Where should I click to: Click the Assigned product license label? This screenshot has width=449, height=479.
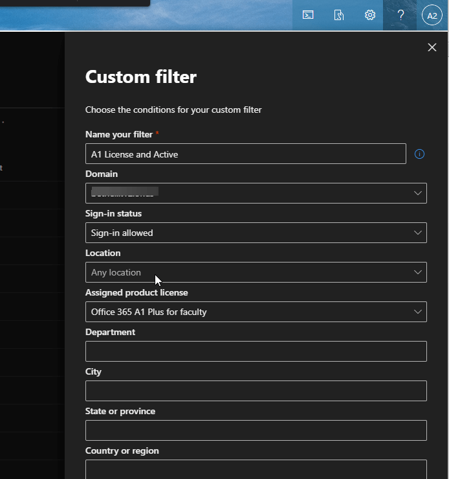[137, 293]
